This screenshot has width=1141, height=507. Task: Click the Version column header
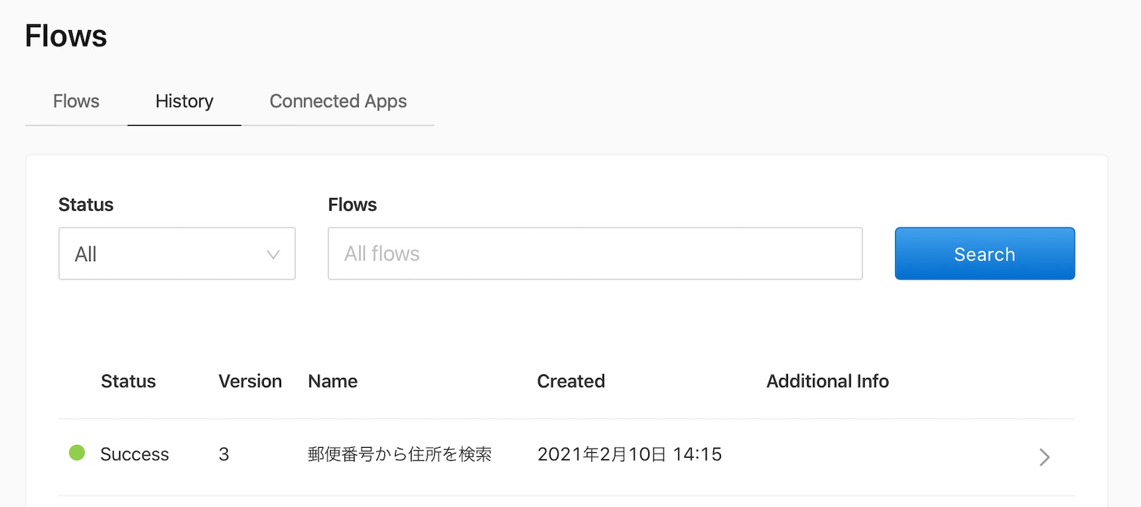click(250, 381)
